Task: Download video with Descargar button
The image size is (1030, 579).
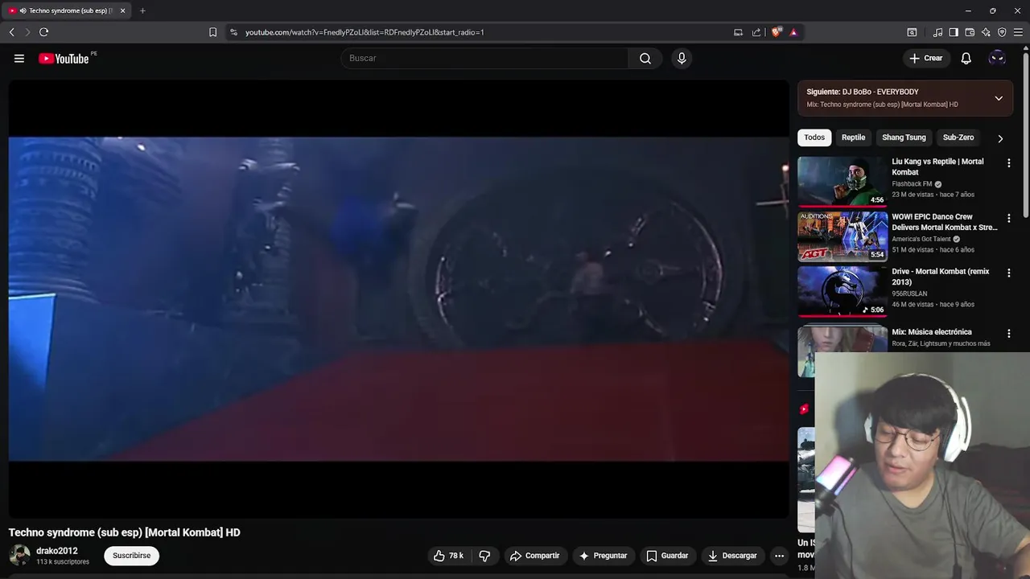Action: pos(732,556)
